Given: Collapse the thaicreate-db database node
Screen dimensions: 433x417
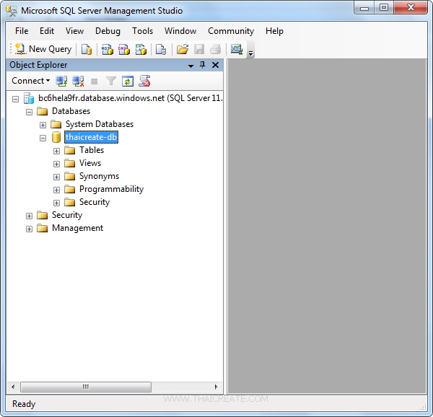Looking at the screenshot, I should [x=43, y=138].
